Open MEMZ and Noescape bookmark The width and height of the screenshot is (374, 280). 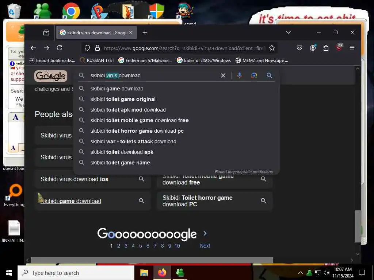262,61
